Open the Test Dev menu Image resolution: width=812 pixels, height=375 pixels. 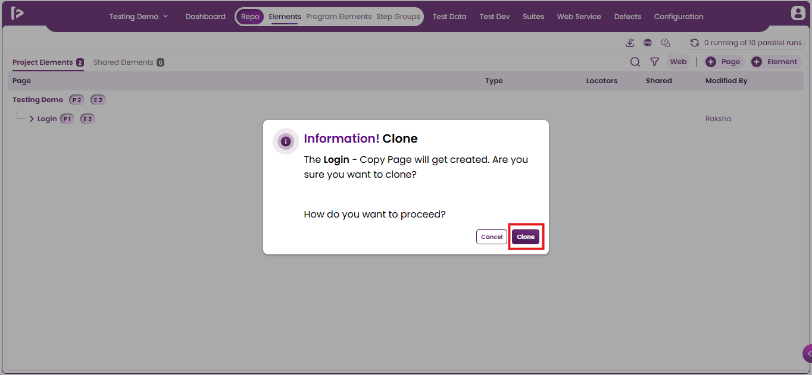tap(495, 17)
